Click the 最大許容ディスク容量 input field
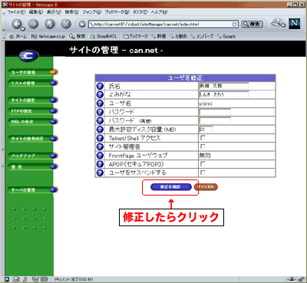The width and height of the screenshot is (307, 283). point(206,130)
